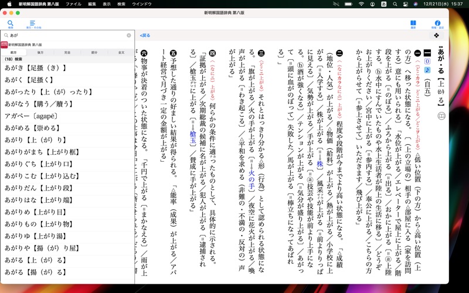Select the result あがりぐち【上がり口】

tap(67, 164)
